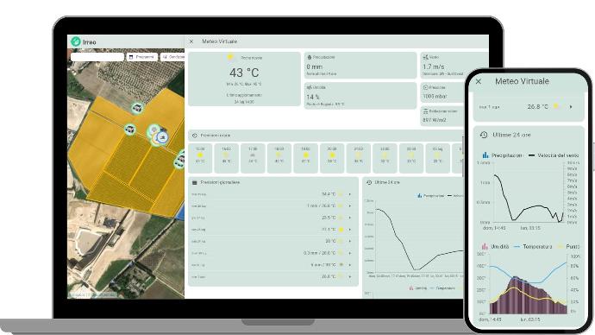Select the blue-ringed station marker on the map
Viewport: 595px width, 335px height.
coord(162,137)
